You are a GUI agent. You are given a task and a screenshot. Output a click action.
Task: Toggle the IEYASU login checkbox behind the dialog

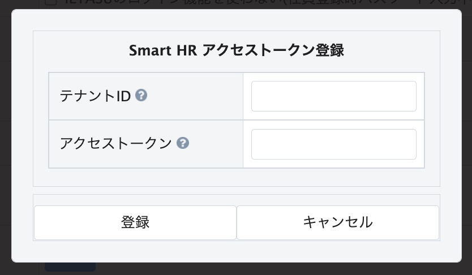pyautogui.click(x=50, y=3)
